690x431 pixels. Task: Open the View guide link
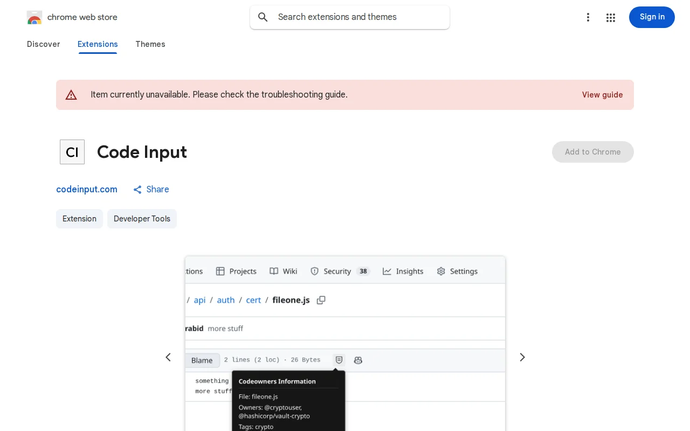tap(602, 95)
